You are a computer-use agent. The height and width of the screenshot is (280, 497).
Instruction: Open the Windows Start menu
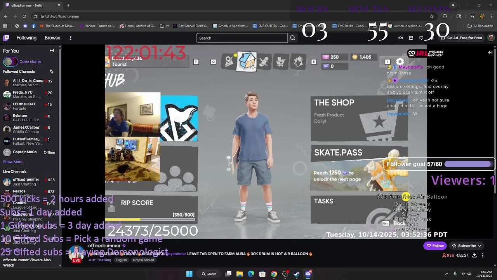tap(189, 274)
